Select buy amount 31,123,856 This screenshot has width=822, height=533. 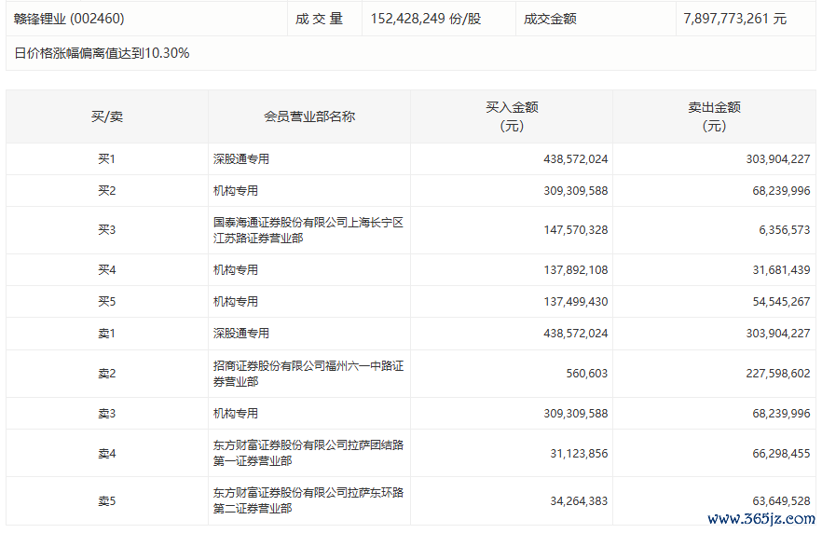tap(579, 454)
